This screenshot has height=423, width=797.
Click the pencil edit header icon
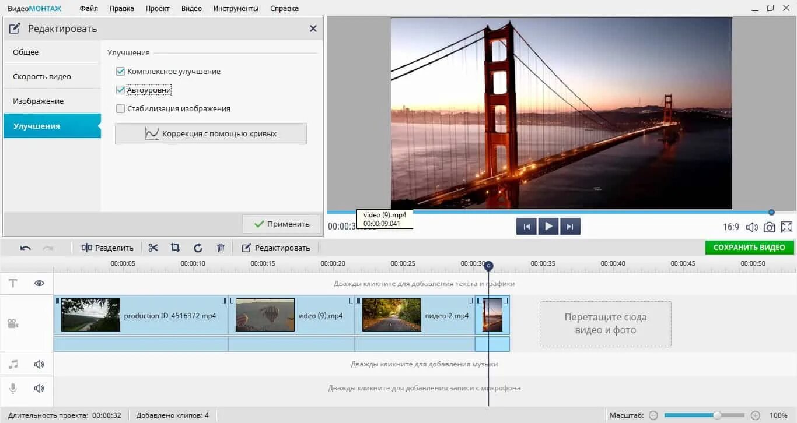click(x=15, y=29)
